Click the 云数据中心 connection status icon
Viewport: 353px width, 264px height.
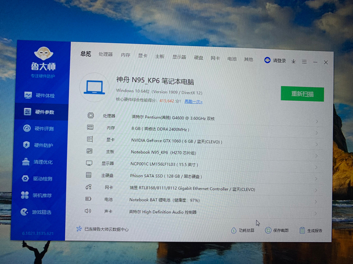tap(79, 229)
